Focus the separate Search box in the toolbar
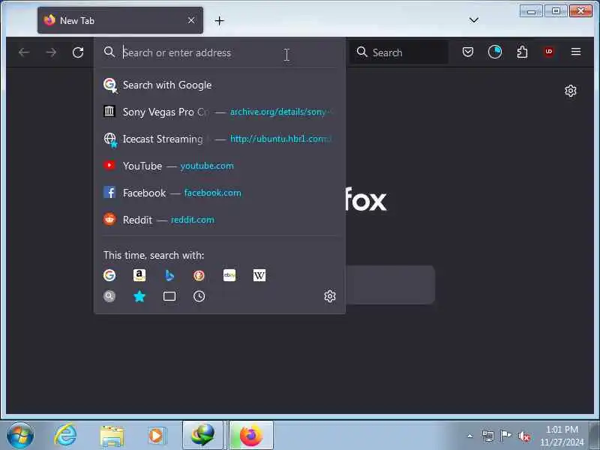The image size is (600, 450). (x=398, y=52)
